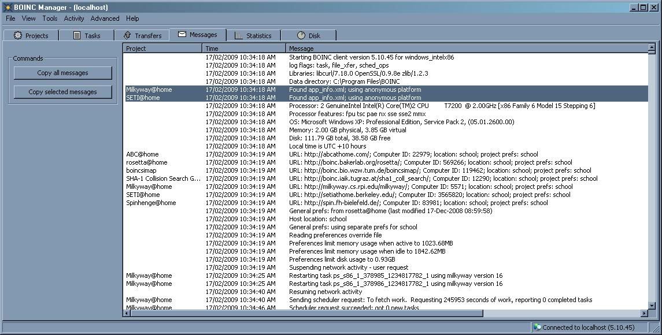
Task: Switch to the Tasks tab
Action: click(x=87, y=35)
